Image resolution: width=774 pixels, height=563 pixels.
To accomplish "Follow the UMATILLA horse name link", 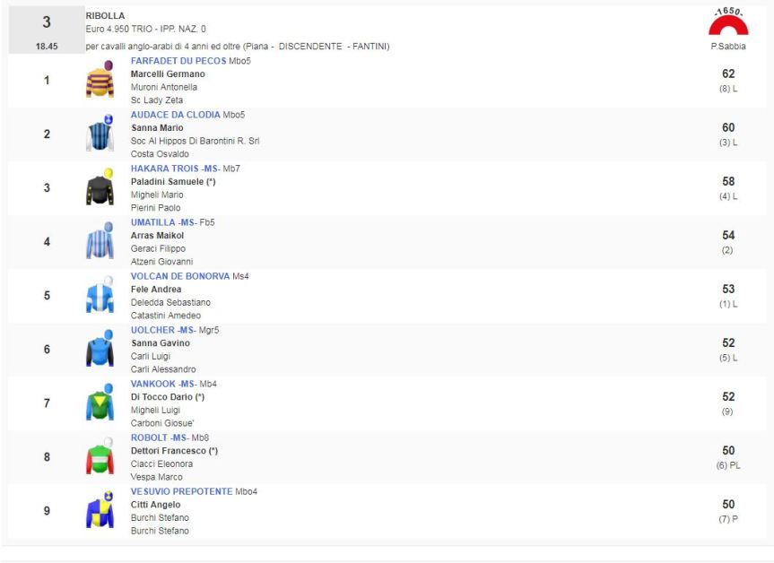I will (x=153, y=222).
